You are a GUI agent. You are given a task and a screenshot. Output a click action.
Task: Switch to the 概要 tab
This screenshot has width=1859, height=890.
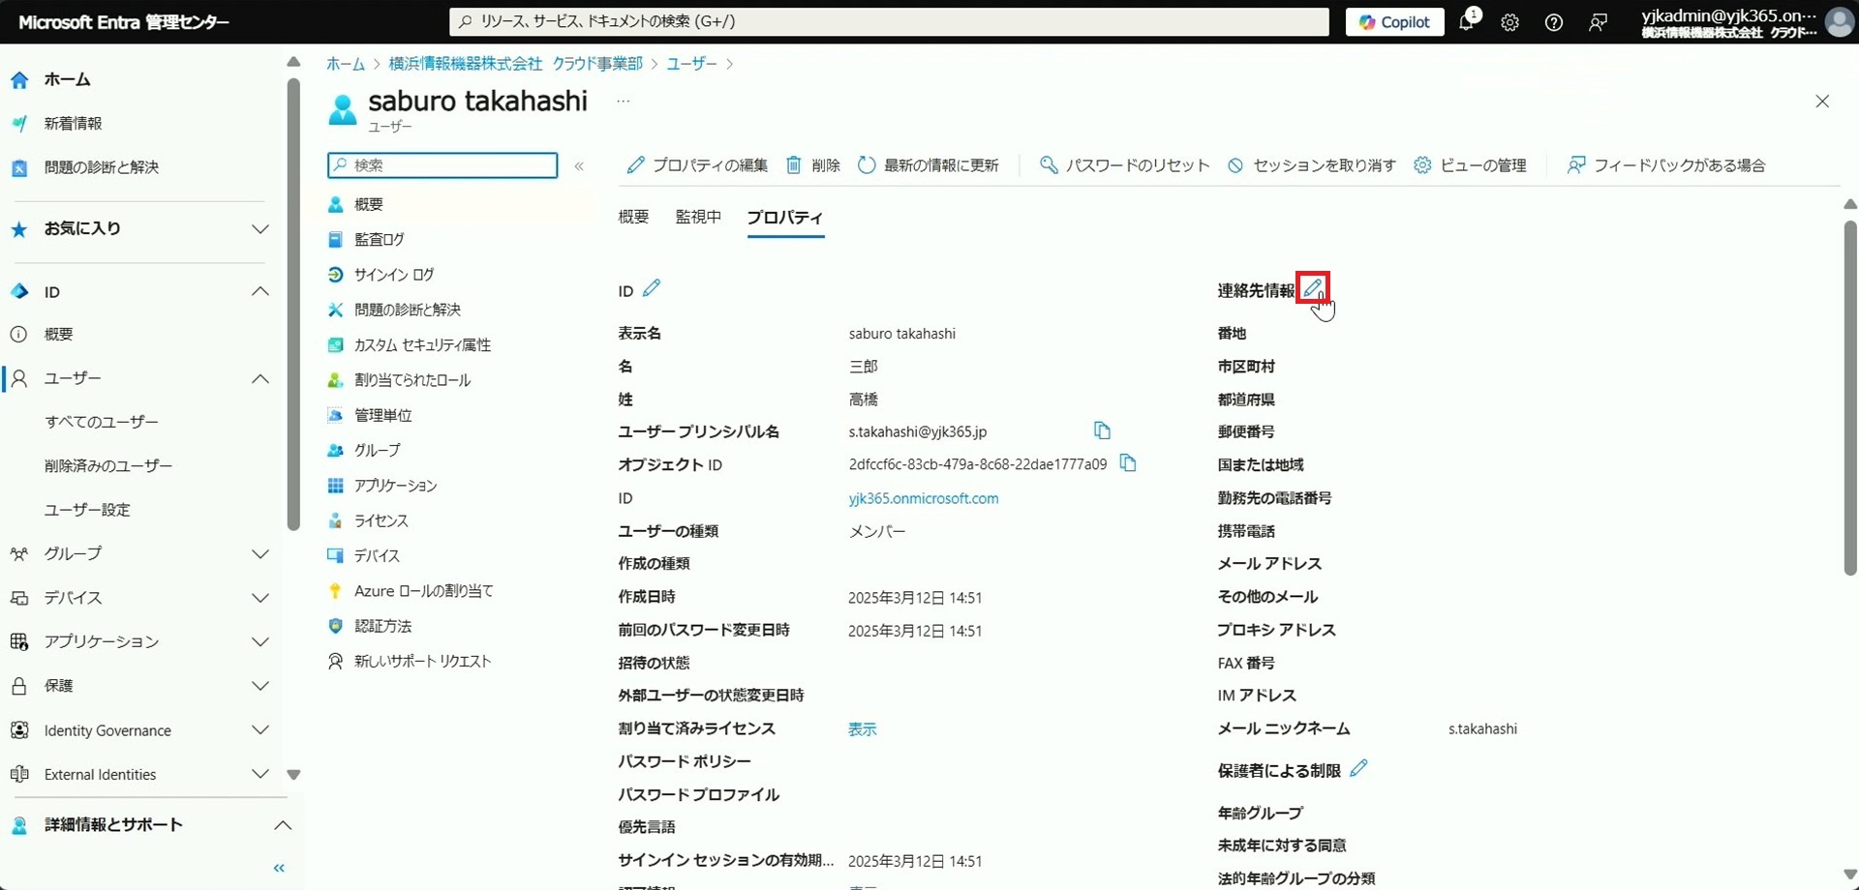[x=633, y=218]
